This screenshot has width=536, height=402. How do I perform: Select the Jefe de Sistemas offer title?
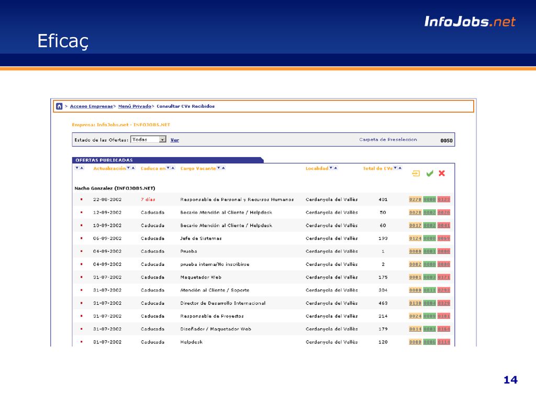pos(201,238)
